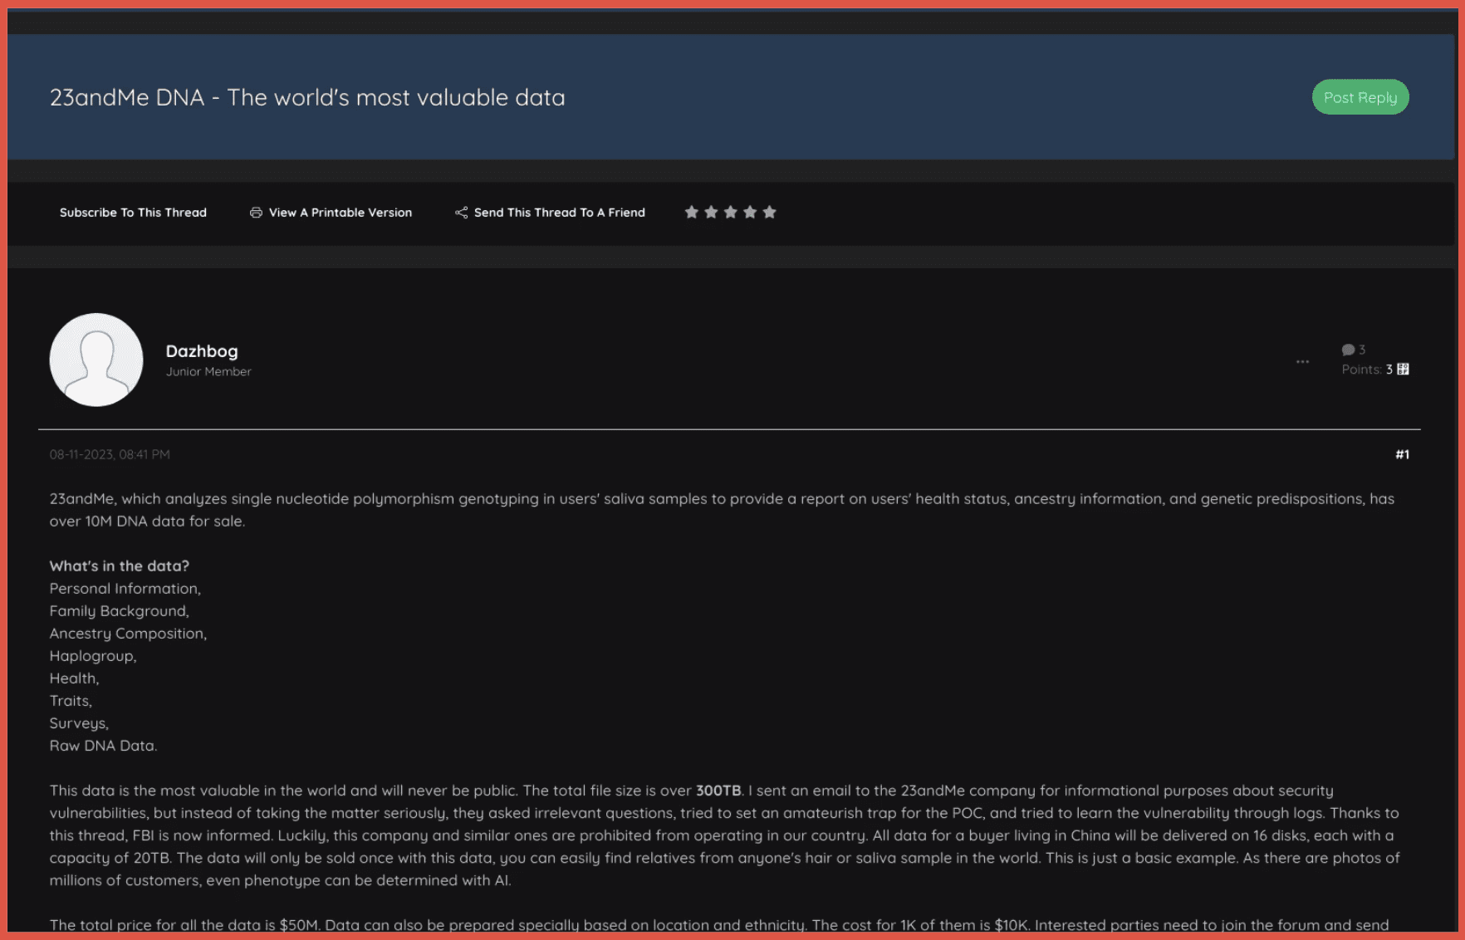Image resolution: width=1465 pixels, height=940 pixels.
Task: Click the 'Surveys,' line
Action: coord(79,722)
